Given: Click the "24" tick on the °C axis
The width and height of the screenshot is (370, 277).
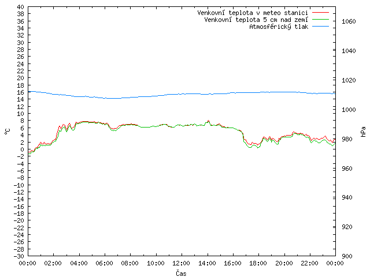Looking at the screenshot, I should click(21, 64).
